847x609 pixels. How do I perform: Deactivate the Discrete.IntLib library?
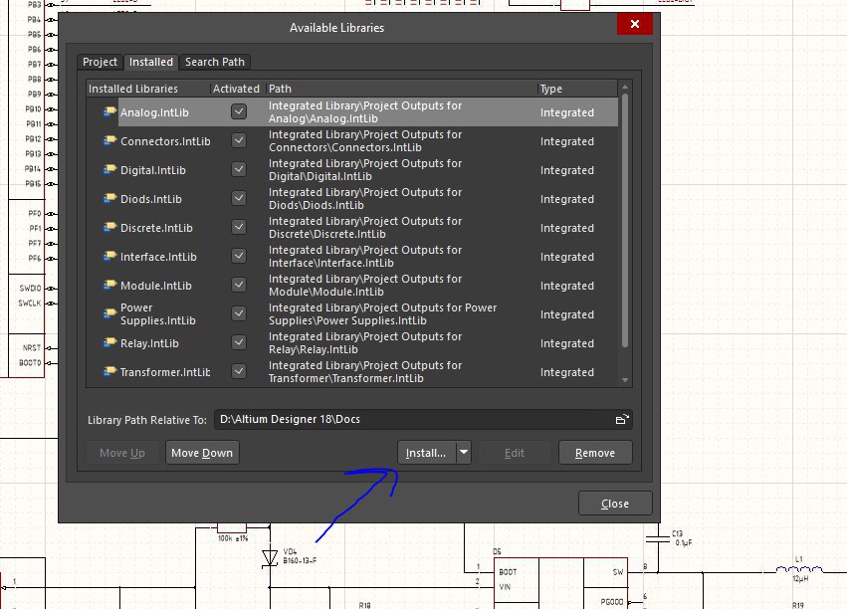(239, 227)
